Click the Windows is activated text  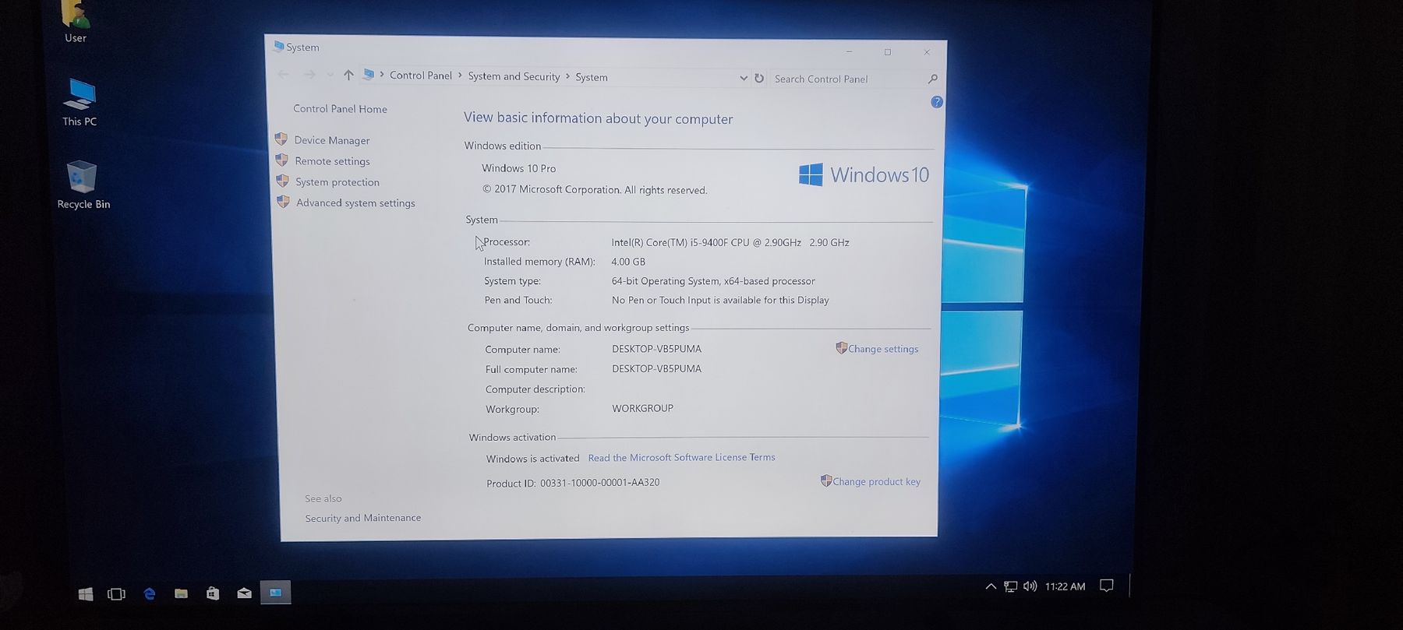point(532,459)
